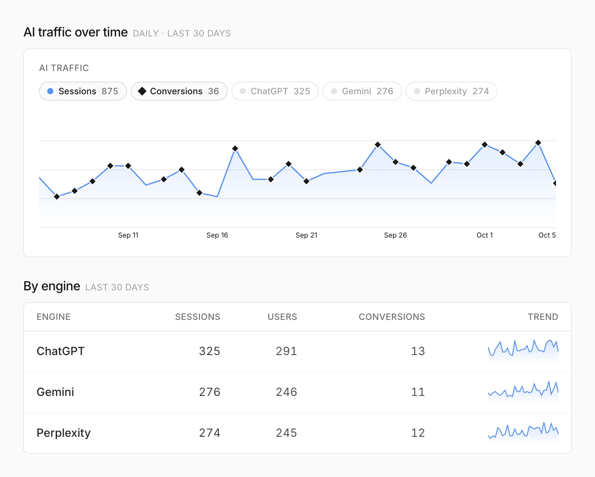This screenshot has height=477, width=595.
Task: Click the 'DAILY · LAST 30 DAYS' subtitle
Action: coord(182,33)
